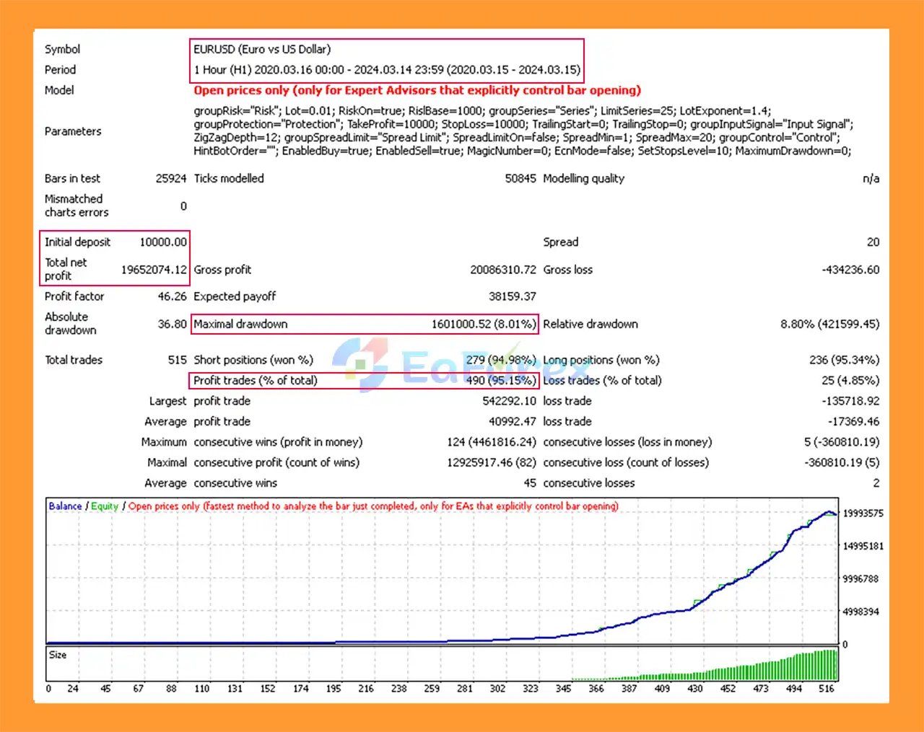Viewport: 924px width, 732px height.
Task: Select the Profit trades 490 (95.15%) value
Action: click(500, 381)
